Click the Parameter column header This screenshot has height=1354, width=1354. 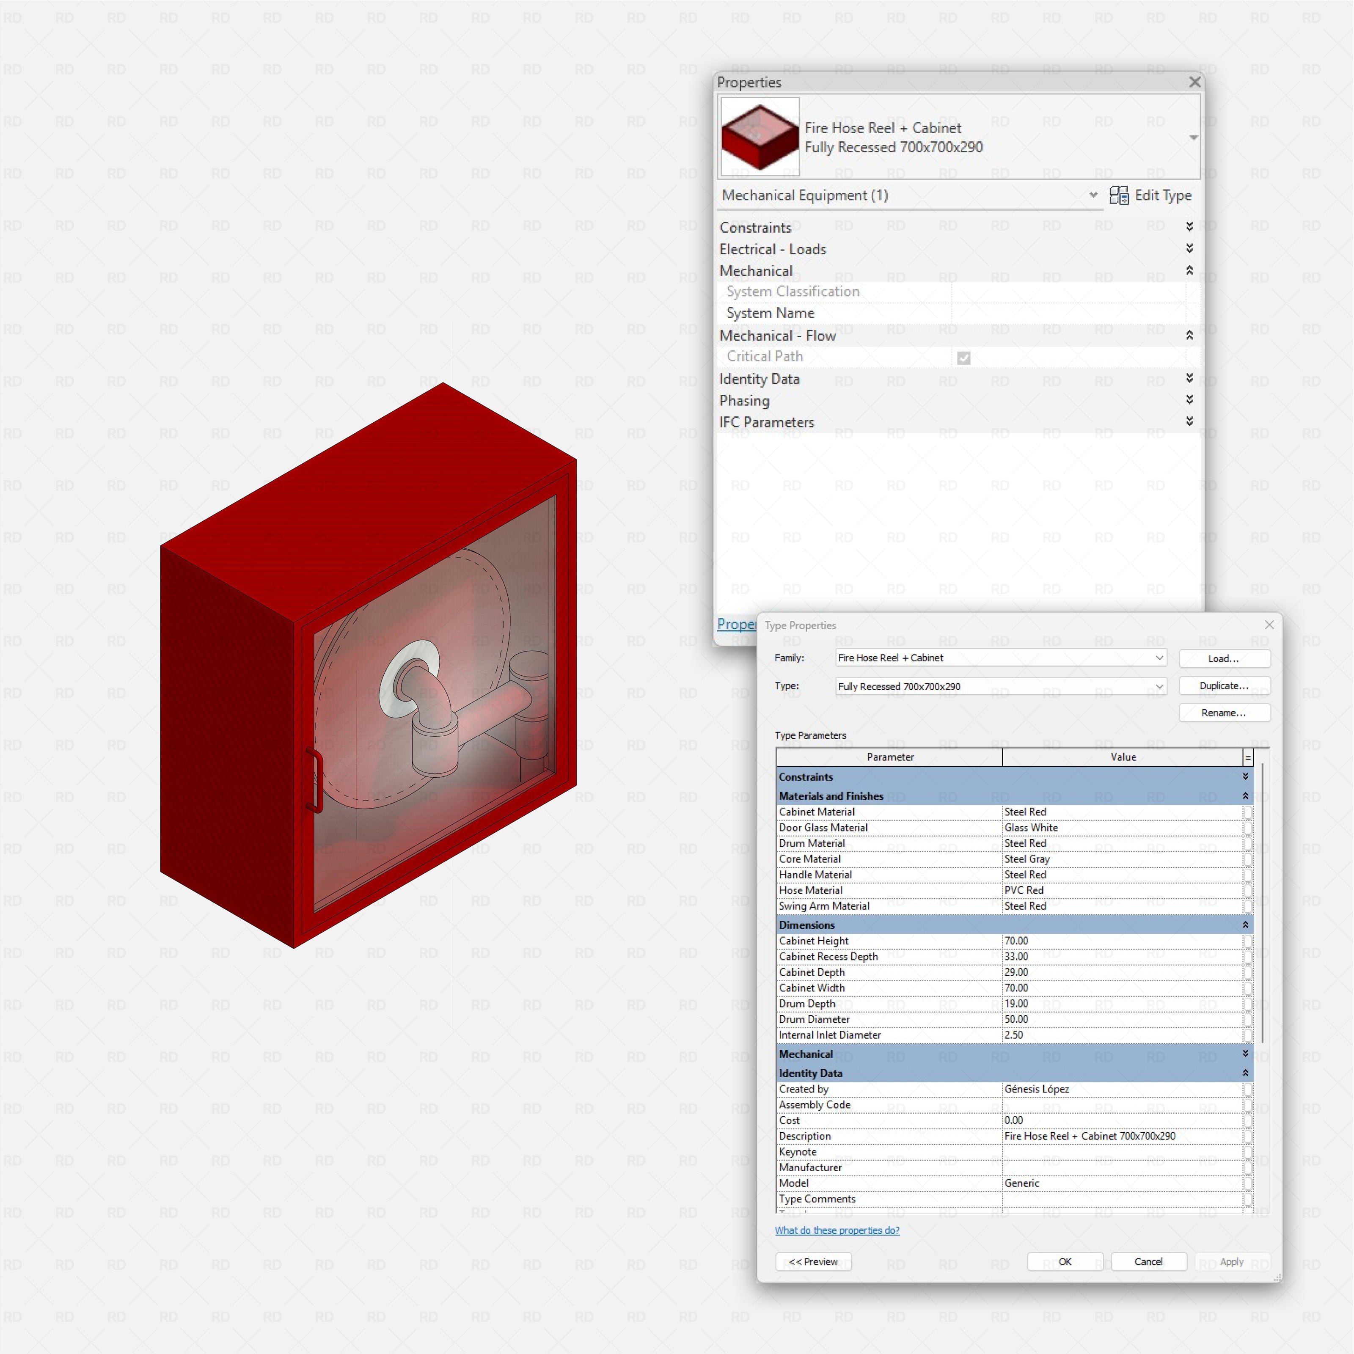click(x=890, y=757)
